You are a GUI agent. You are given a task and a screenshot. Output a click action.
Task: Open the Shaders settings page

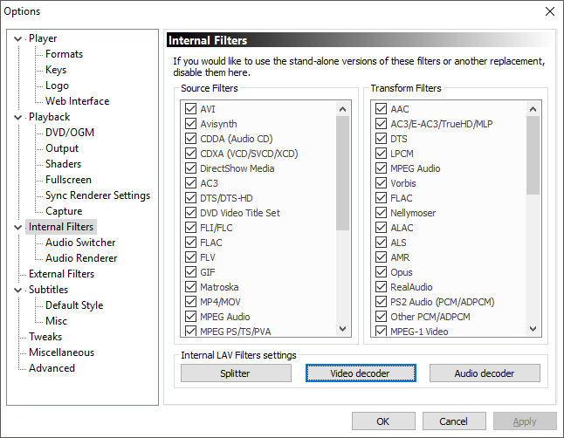click(64, 164)
